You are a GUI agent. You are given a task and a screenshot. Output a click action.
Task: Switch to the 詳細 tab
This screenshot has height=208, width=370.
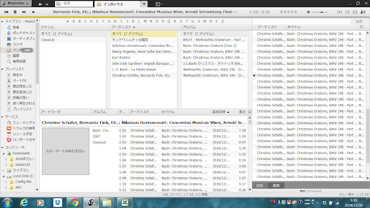click(x=260, y=185)
